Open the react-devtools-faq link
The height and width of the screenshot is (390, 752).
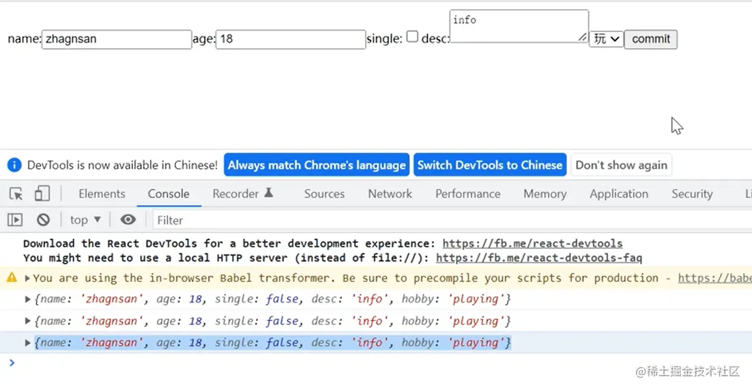(538, 258)
